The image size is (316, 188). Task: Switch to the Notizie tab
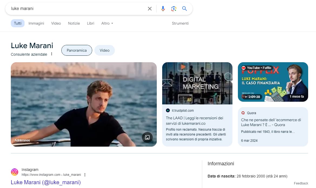pos(74,24)
